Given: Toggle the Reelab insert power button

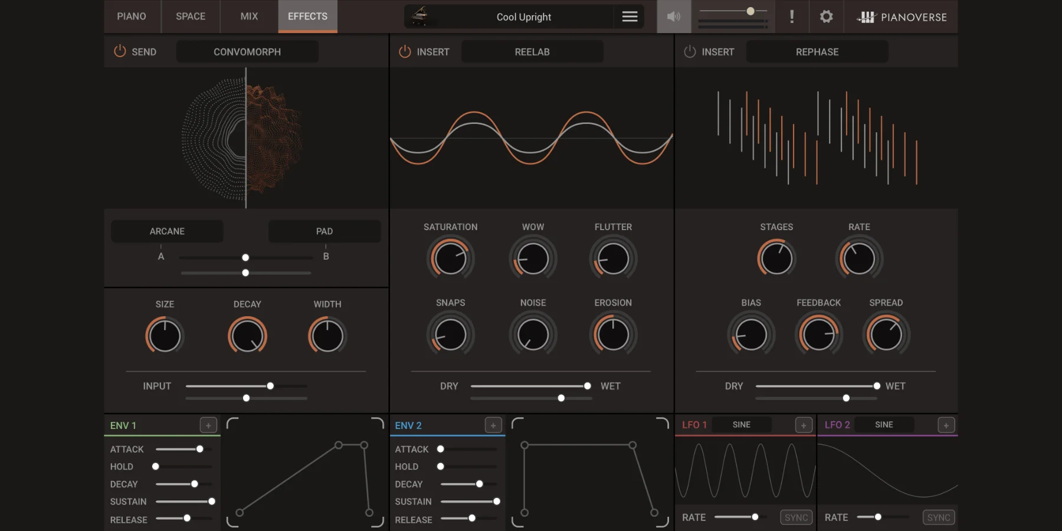Looking at the screenshot, I should click(405, 51).
